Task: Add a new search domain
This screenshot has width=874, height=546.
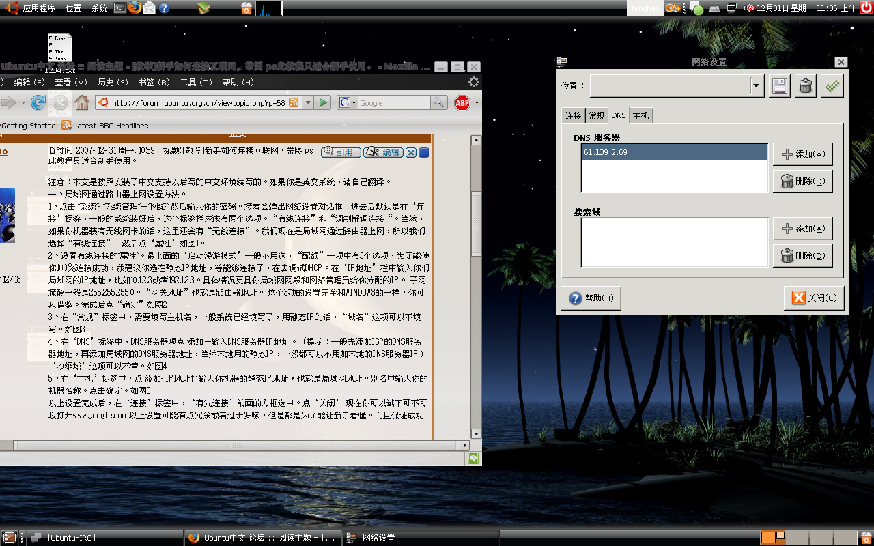Action: [x=803, y=229]
